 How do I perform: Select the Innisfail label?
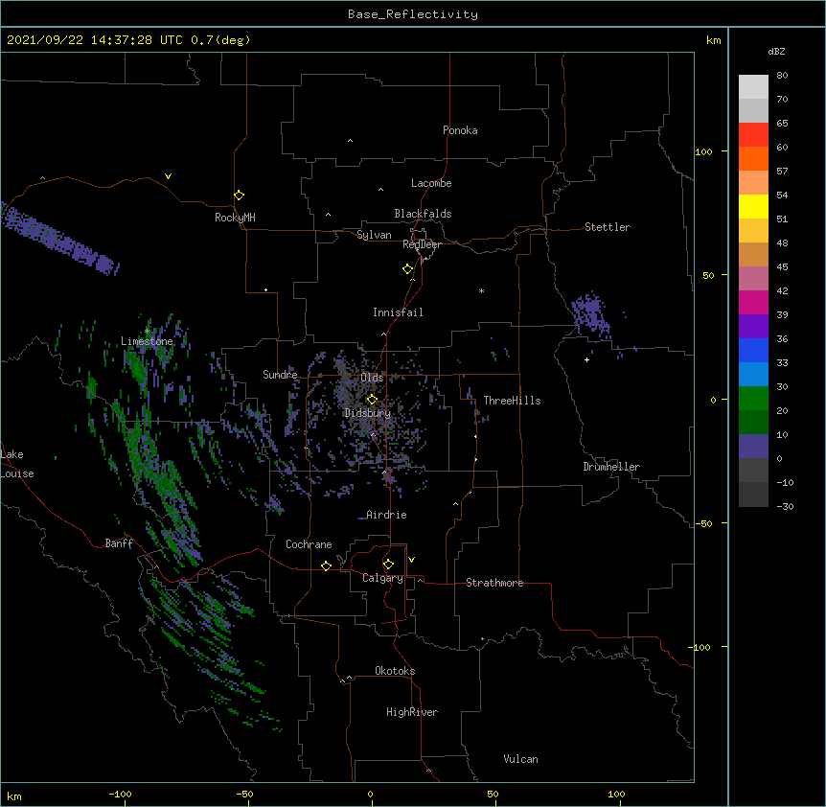tap(398, 312)
